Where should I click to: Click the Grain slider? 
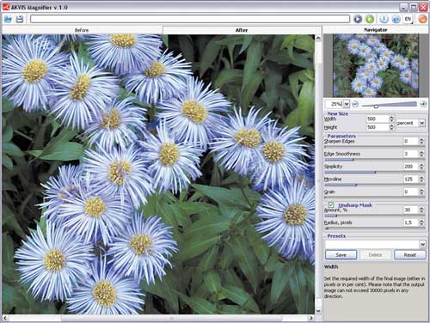[374, 198]
